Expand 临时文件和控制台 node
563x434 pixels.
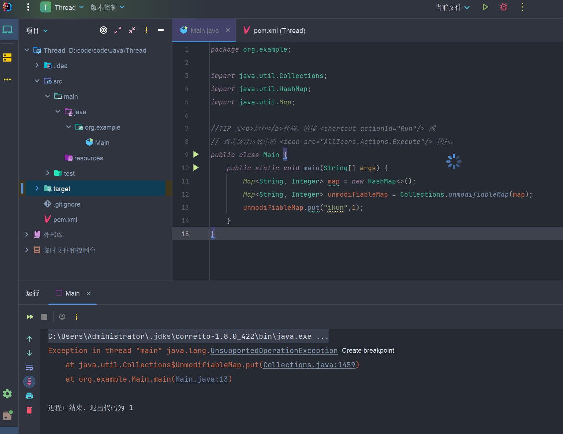coord(27,250)
